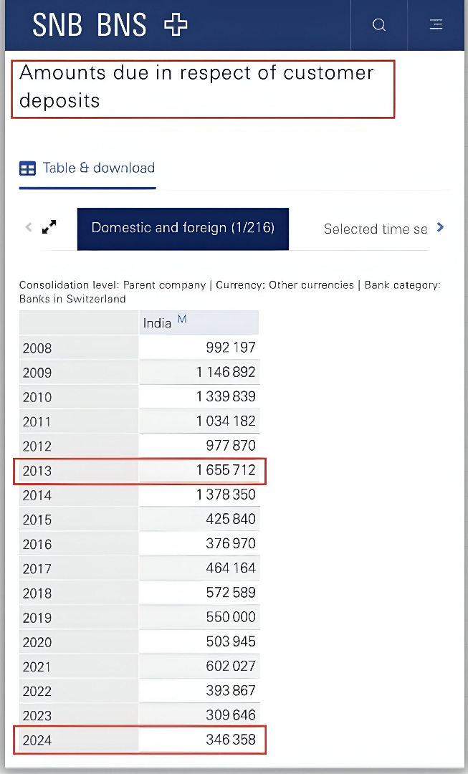Click the page title about customer deposits
Screen dimensions: 468x774
click(196, 87)
